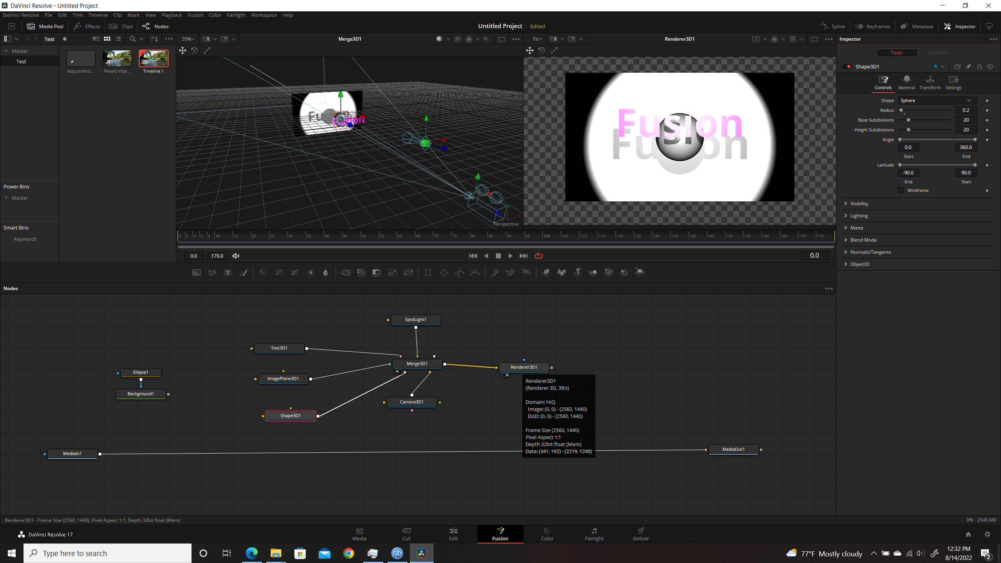The width and height of the screenshot is (1001, 563).
Task: Toggle the Spline editor panel
Action: [832, 26]
